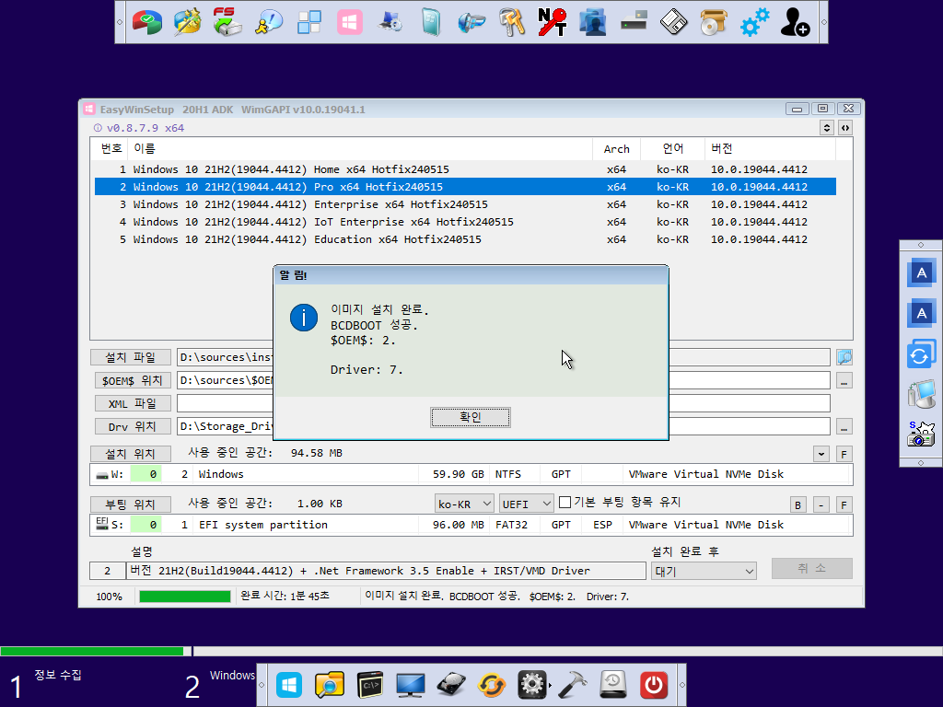Screen dimensions: 943x707
Task: Confirm the dialog with 확인 button
Action: [471, 417]
